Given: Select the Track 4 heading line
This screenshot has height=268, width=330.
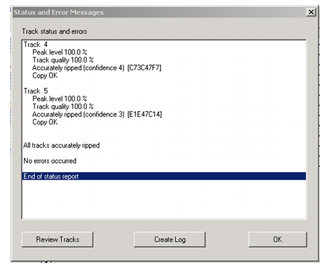Looking at the screenshot, I should [35, 44].
